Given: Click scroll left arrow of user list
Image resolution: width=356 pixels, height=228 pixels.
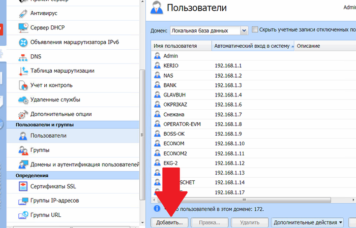Looking at the screenshot, I should coord(154,200).
